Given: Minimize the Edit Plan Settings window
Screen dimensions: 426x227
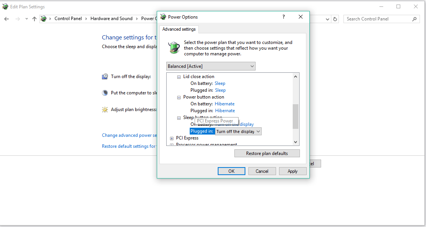Looking at the screenshot, I should pos(381,6).
